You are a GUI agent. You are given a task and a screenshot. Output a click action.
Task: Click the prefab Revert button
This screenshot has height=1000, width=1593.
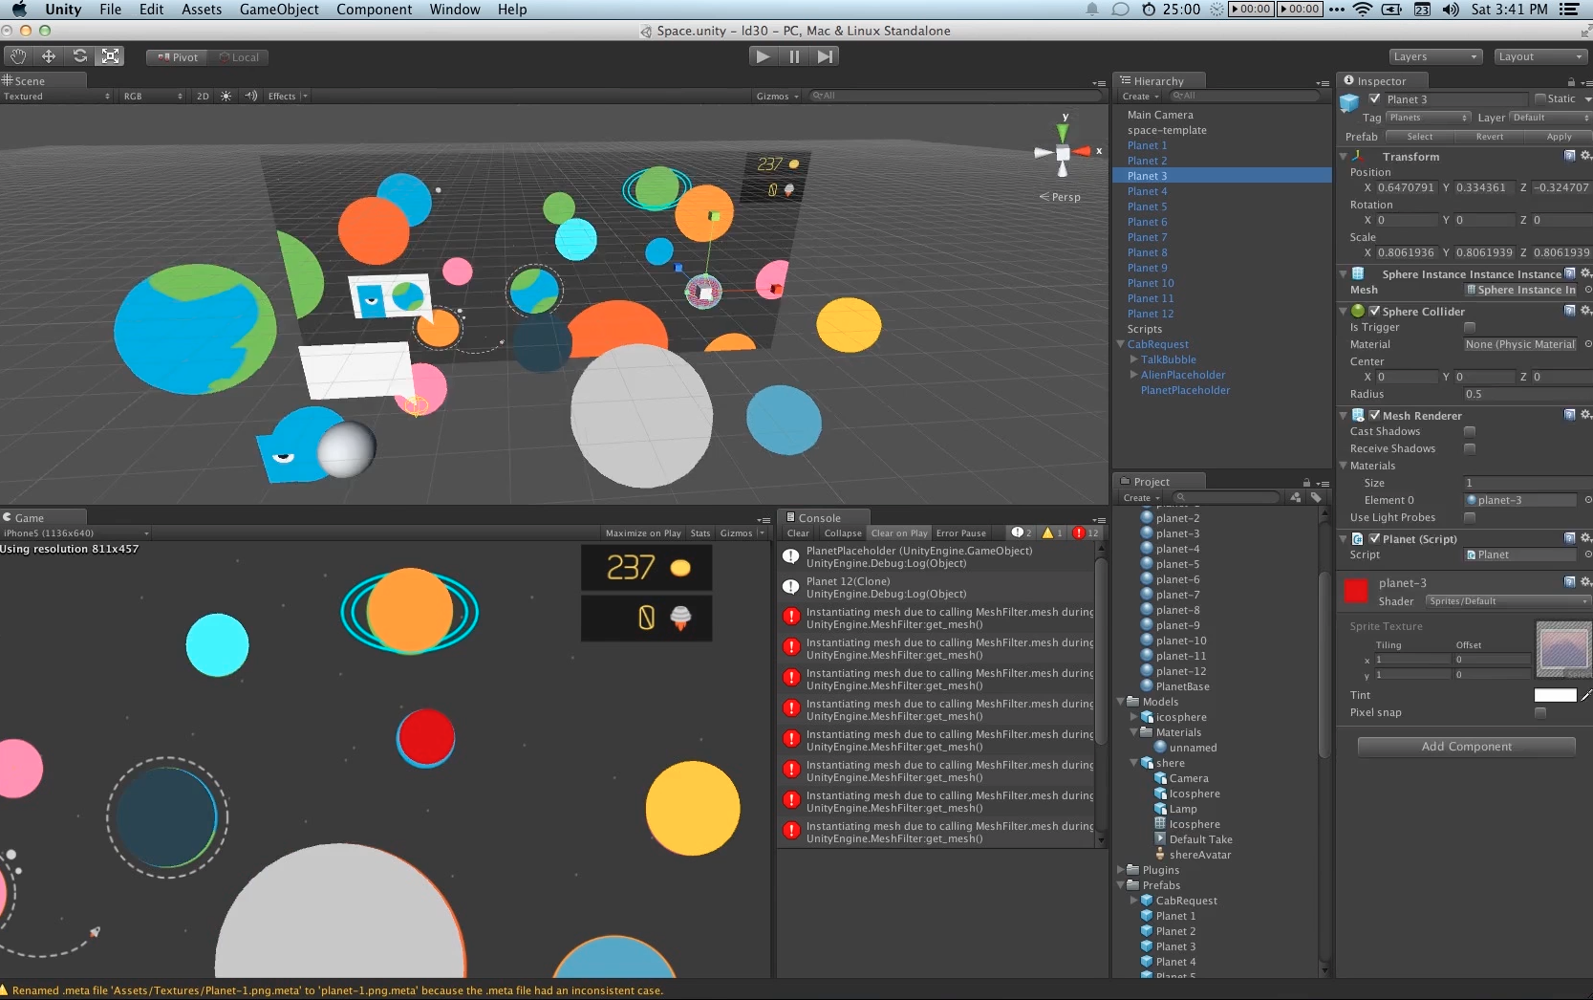[1489, 137]
